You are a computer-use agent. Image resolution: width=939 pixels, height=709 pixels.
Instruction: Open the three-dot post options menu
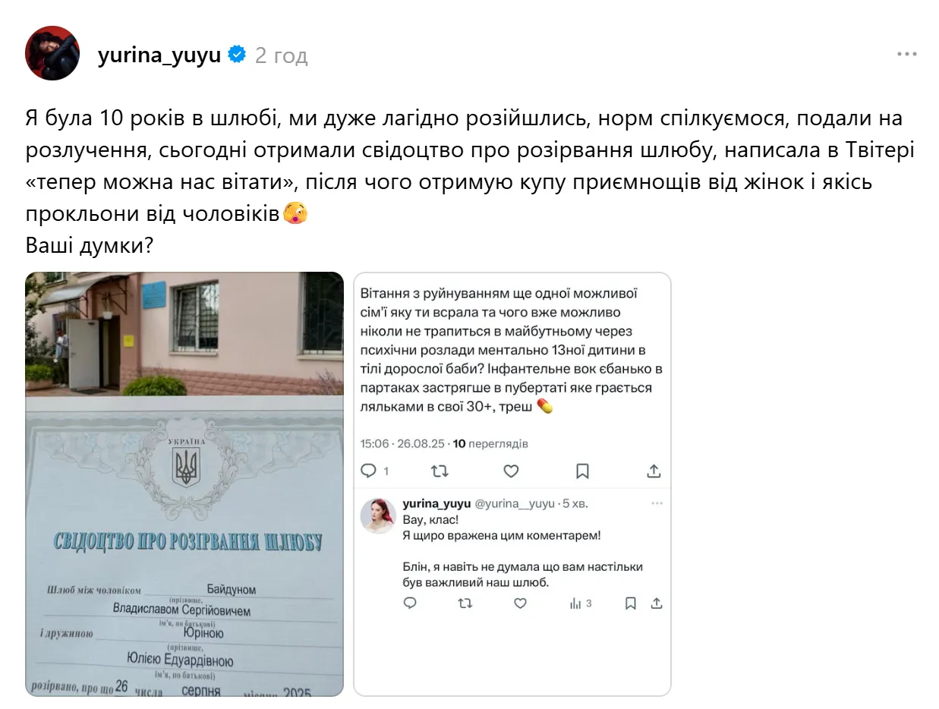tap(907, 55)
